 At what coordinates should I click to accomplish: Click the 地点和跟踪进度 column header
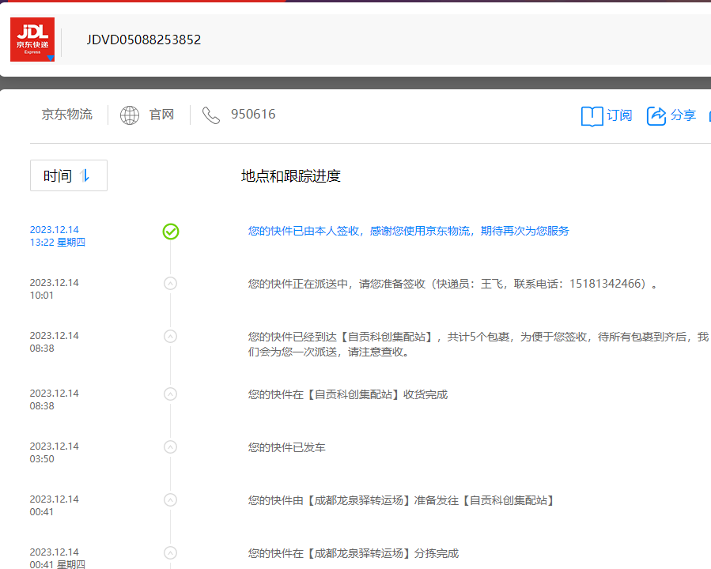point(291,175)
